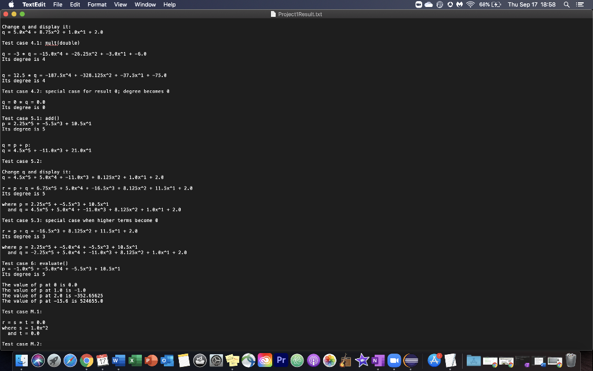Open Notes app from the Dock
This screenshot has width=593, height=371.
(184, 361)
